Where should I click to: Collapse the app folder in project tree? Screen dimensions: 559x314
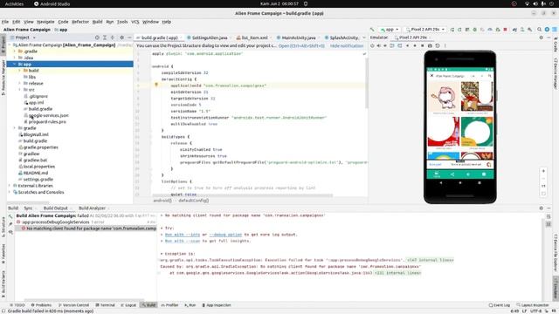tap(15, 64)
